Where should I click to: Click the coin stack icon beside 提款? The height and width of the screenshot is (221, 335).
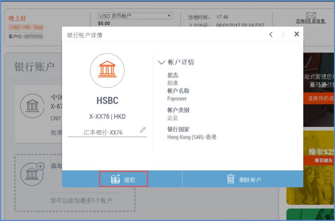(115, 179)
